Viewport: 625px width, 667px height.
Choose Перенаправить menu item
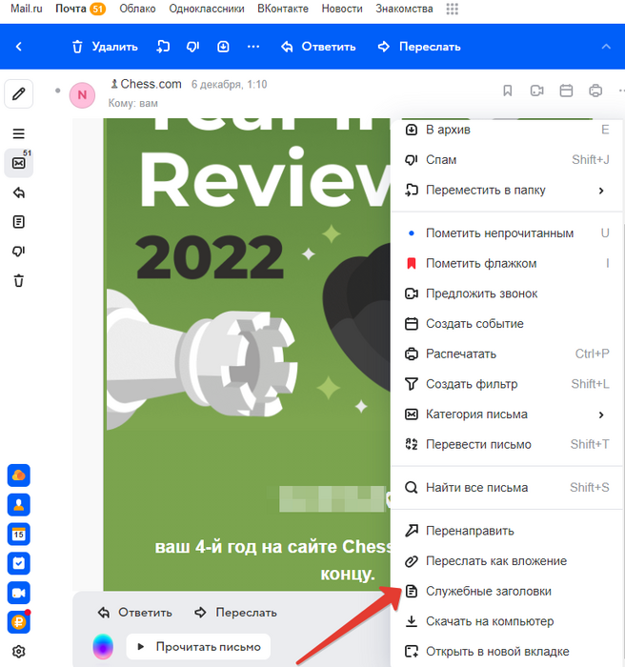(x=507, y=531)
